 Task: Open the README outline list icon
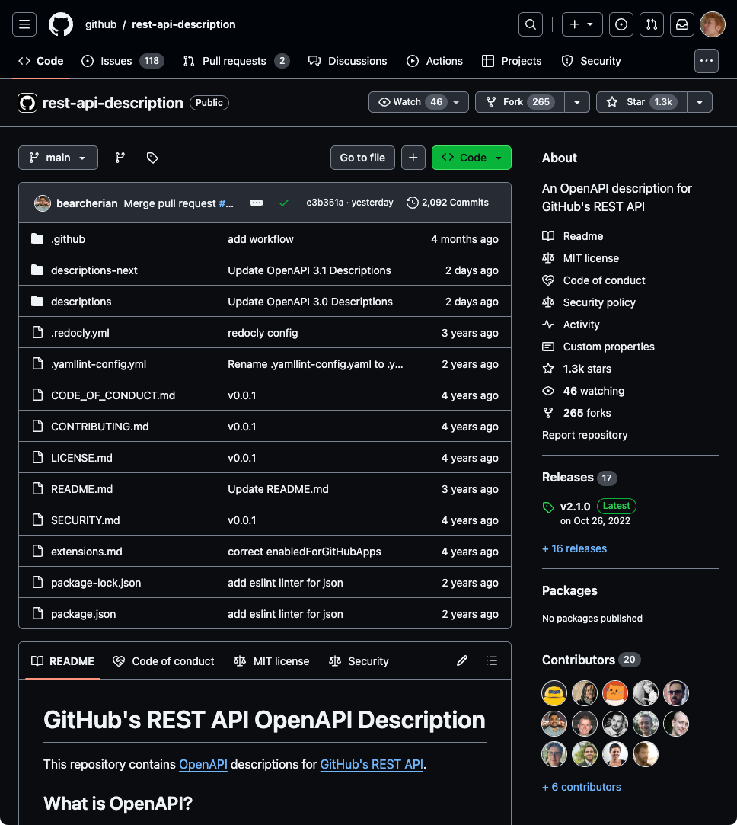click(492, 660)
